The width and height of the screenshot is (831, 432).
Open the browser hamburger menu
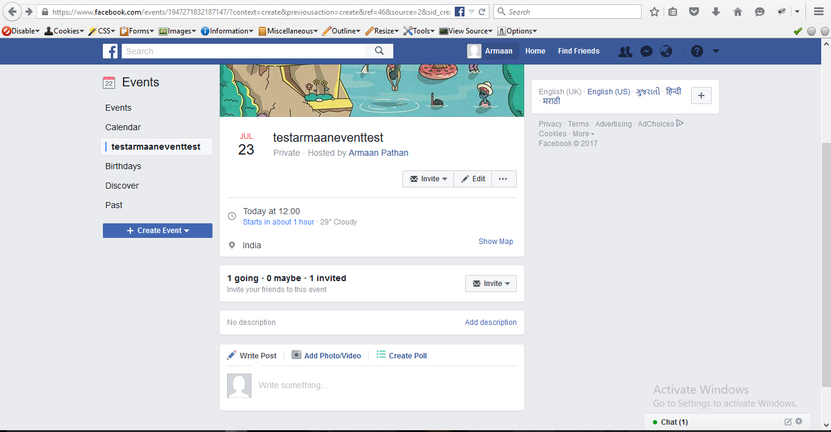818,12
